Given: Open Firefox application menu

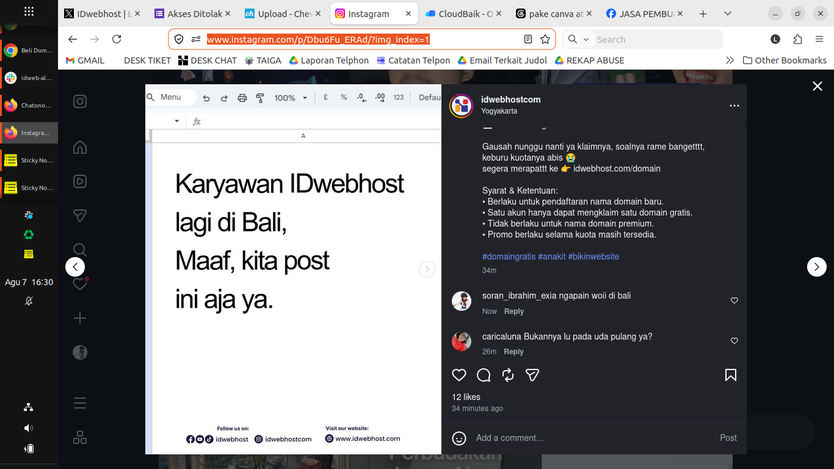Looking at the screenshot, I should tap(819, 39).
